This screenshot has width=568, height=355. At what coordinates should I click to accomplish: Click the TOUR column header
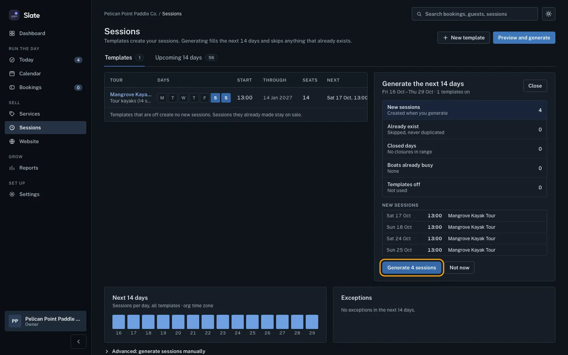[x=116, y=80]
